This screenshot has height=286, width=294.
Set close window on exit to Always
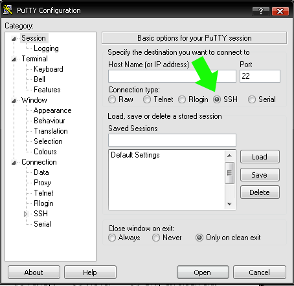click(x=112, y=238)
